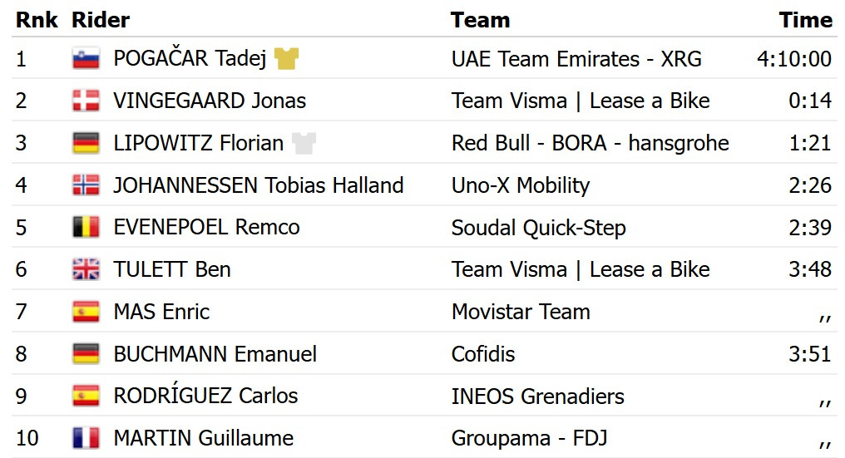Click the French flag beside Martin Guillaume
This screenshot has width=845, height=458.
tap(86, 438)
